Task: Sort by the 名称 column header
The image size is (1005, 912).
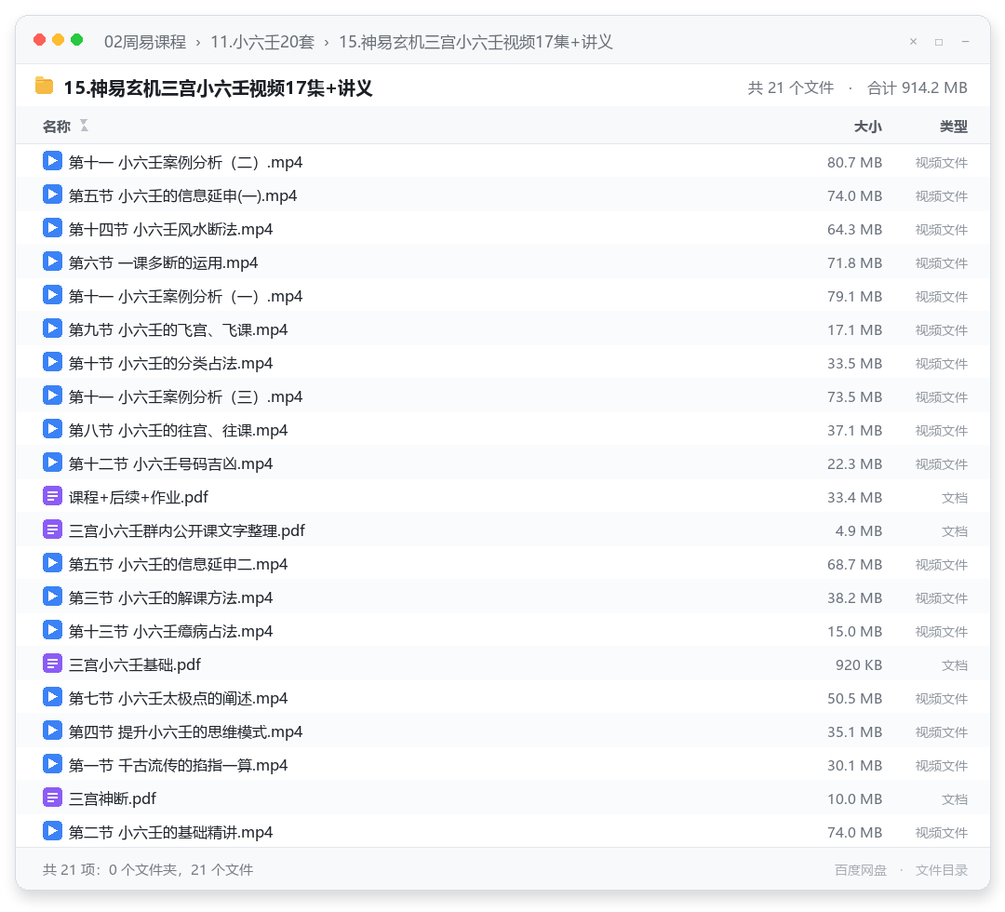Action: pos(57,127)
